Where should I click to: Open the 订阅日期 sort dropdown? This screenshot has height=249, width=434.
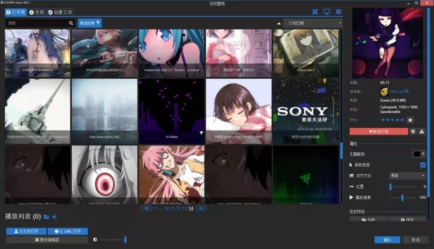313,23
